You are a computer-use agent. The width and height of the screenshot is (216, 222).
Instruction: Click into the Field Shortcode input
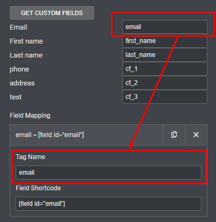[108, 204]
